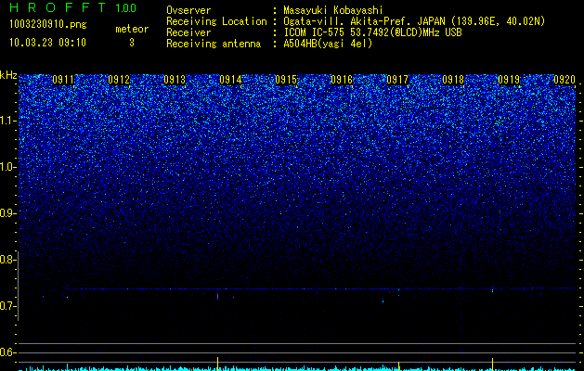This screenshot has width=584, height=371.
Task: Click the Receiving Location field label
Action: coord(216,21)
